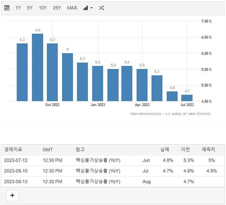The height and width of the screenshot is (205, 226).
Task: Click the Jun reference cell
Action: [146, 160]
